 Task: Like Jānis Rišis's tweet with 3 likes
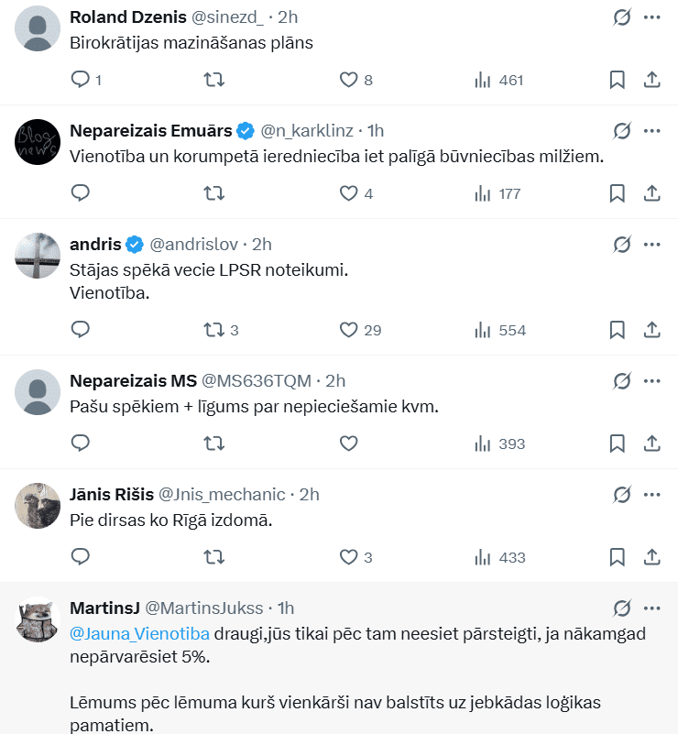click(348, 556)
